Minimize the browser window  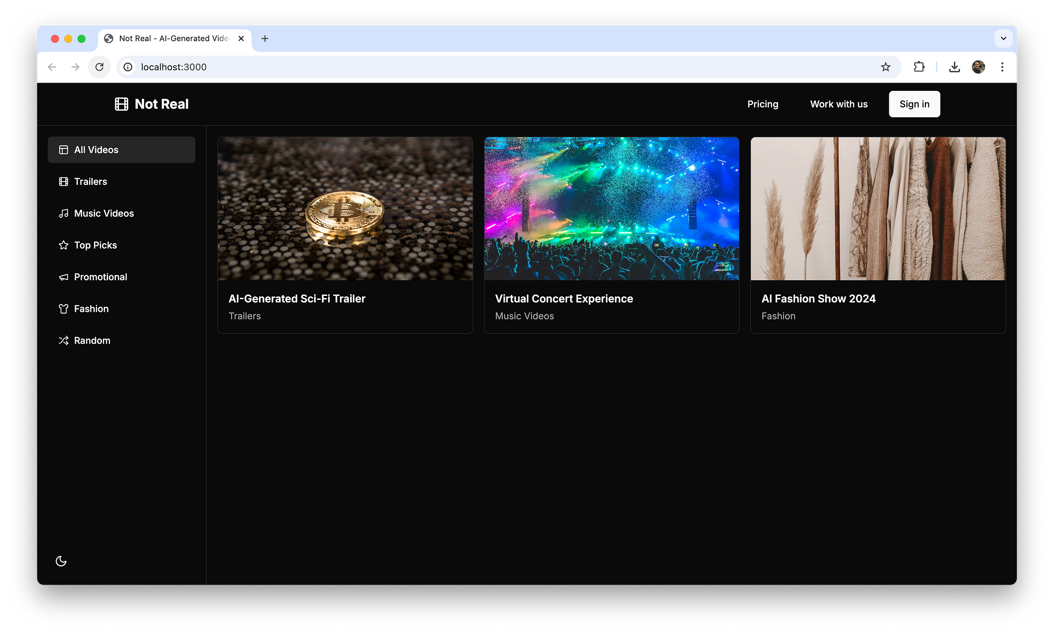(68, 39)
